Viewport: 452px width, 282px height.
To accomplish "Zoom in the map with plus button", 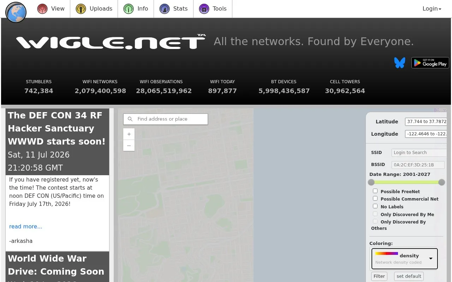I will pos(129,134).
